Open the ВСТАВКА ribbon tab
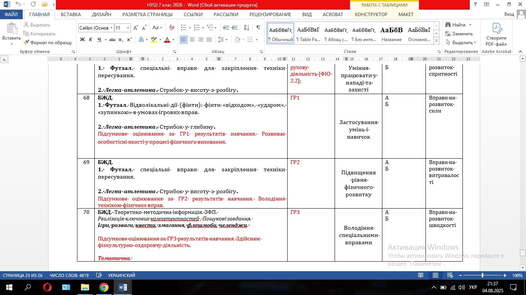Image resolution: width=526 pixels, height=295 pixels. coord(70,15)
